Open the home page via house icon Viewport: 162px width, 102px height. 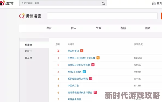pos(154,3)
